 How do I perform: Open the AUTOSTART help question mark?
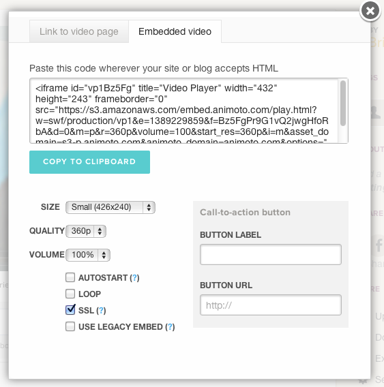pyautogui.click(x=134, y=278)
